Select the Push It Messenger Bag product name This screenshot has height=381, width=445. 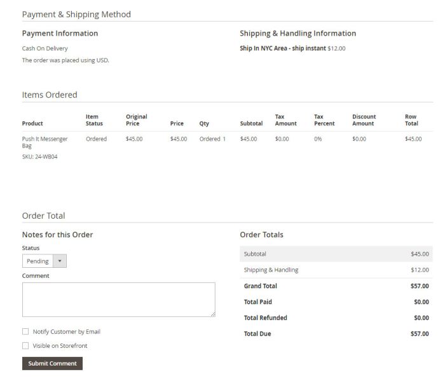(44, 142)
